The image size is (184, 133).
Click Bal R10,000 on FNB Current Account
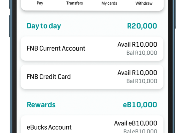142,53
